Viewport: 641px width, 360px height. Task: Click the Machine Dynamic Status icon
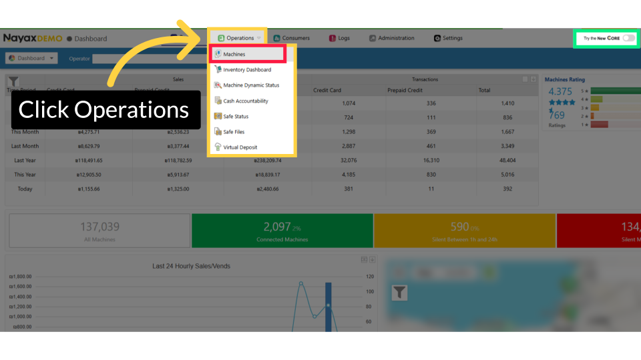pyautogui.click(x=218, y=85)
